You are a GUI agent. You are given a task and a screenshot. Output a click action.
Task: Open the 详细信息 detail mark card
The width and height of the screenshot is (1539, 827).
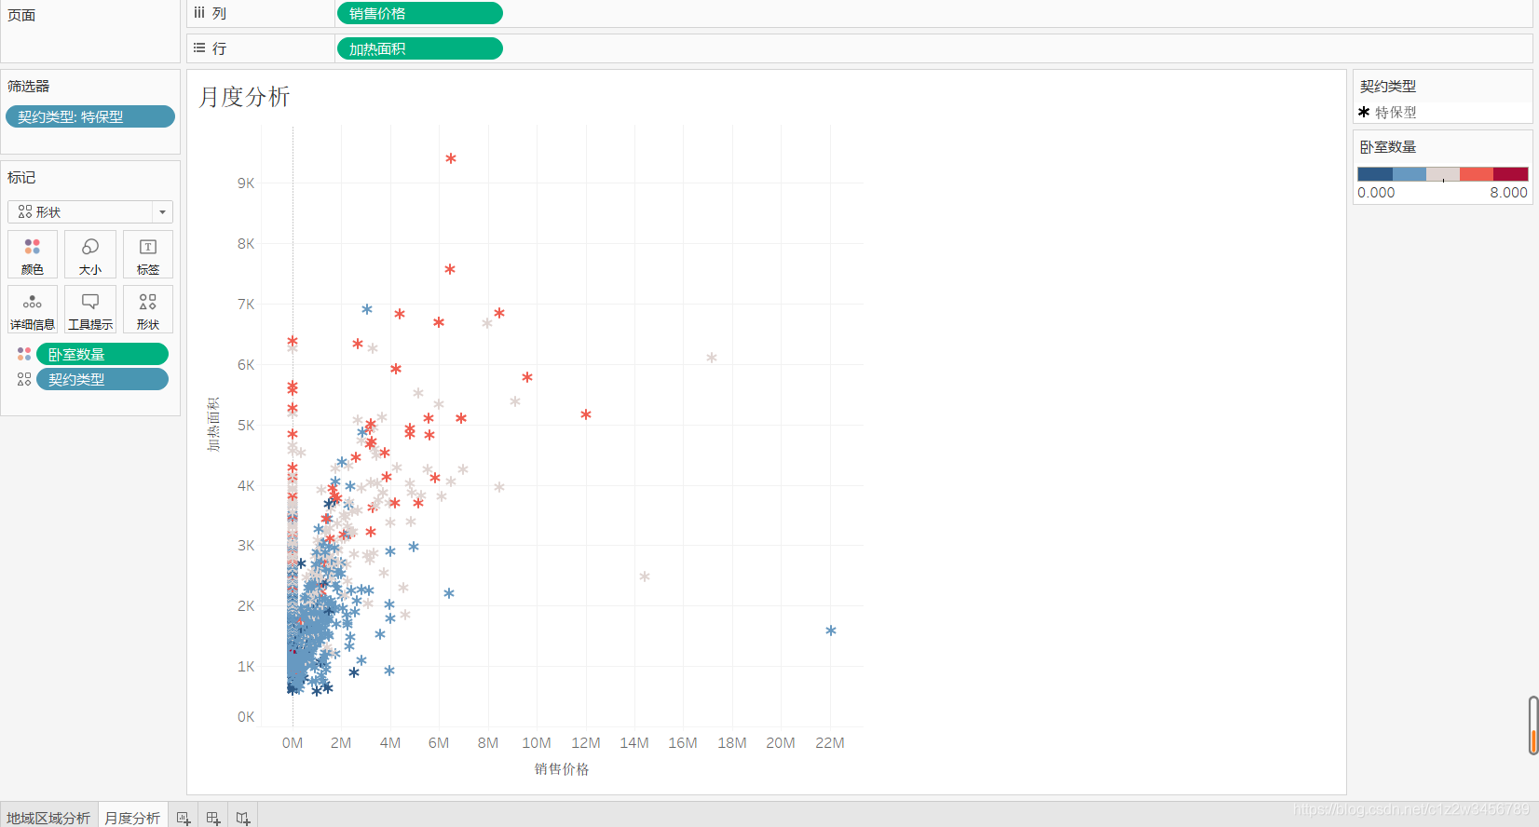[x=33, y=309]
